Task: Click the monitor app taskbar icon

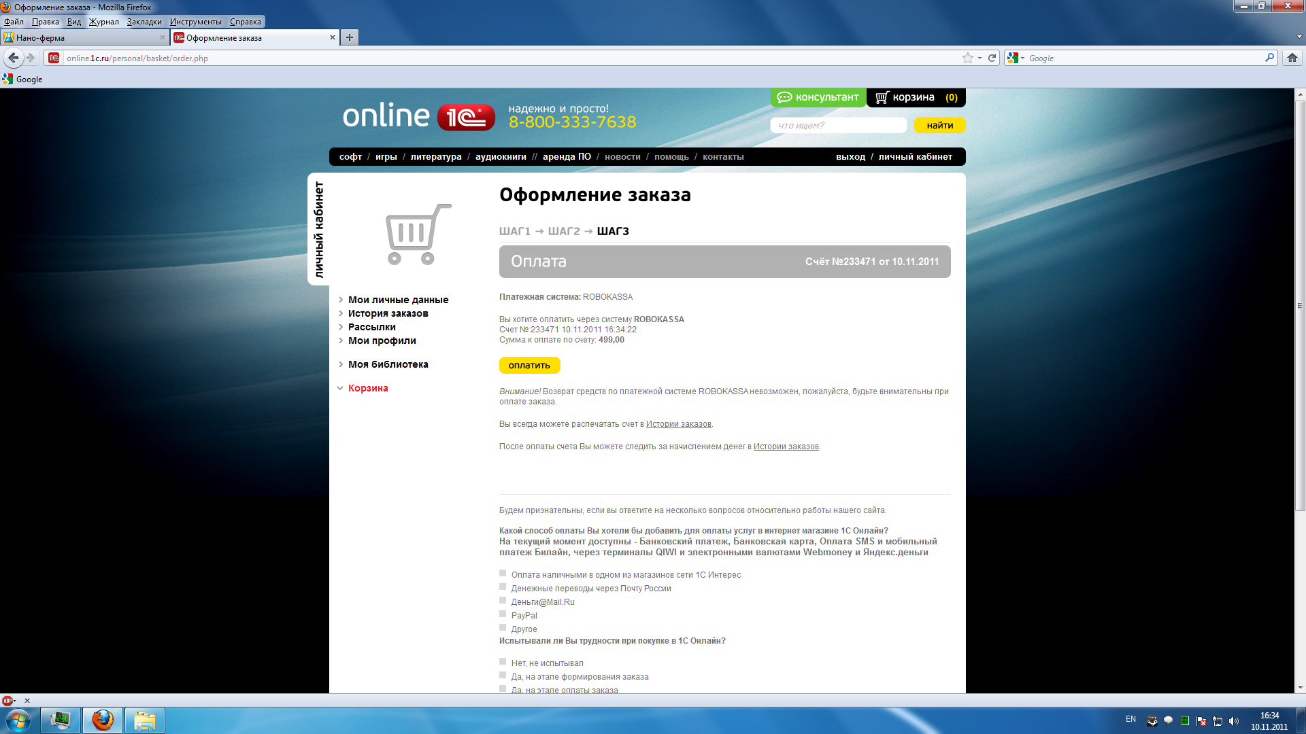Action: point(61,720)
